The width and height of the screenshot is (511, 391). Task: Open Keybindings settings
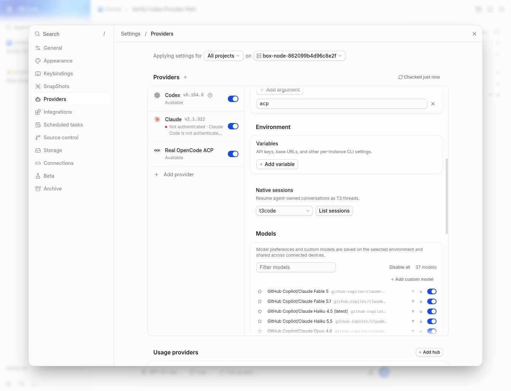(71, 74)
